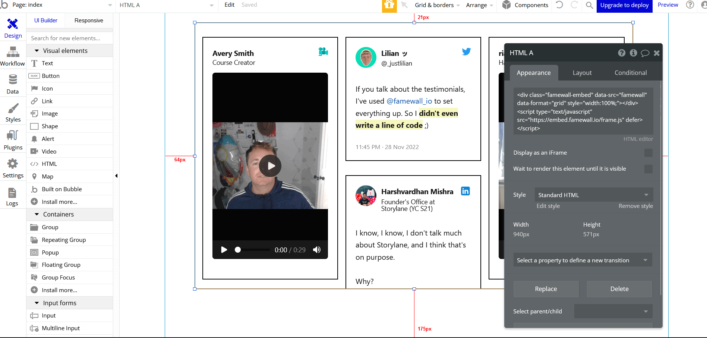Click the undo arrow icon

pos(559,5)
